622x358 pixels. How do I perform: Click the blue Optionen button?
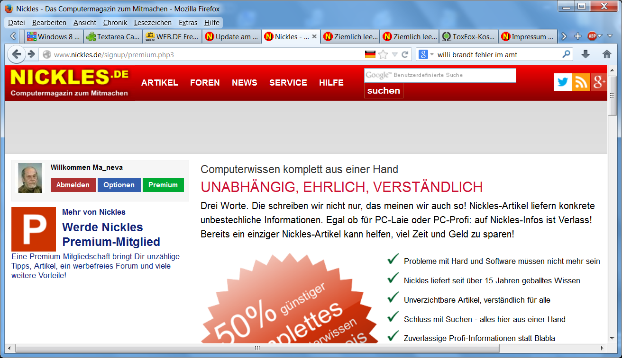119,185
